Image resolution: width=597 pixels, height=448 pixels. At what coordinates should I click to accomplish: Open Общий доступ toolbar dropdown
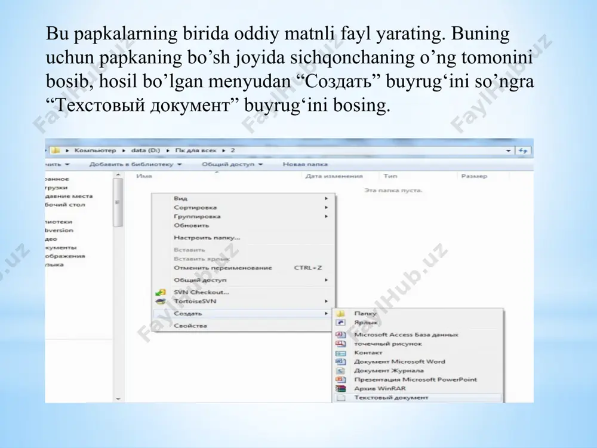click(x=232, y=164)
